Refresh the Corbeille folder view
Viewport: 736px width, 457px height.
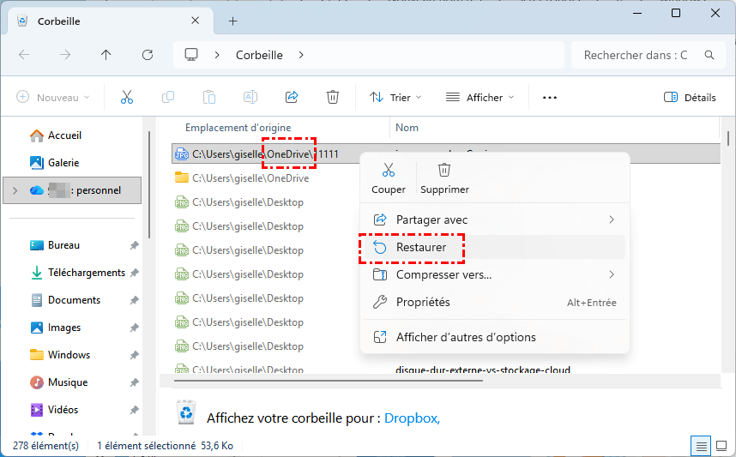tap(148, 55)
